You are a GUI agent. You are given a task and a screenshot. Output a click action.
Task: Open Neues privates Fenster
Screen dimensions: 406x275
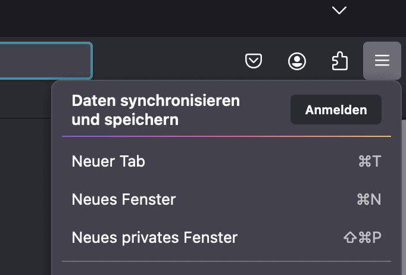pyautogui.click(x=155, y=237)
